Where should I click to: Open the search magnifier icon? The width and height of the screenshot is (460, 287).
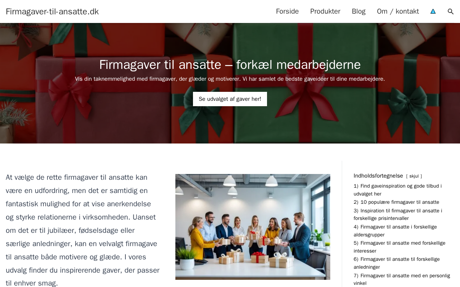pyautogui.click(x=451, y=11)
